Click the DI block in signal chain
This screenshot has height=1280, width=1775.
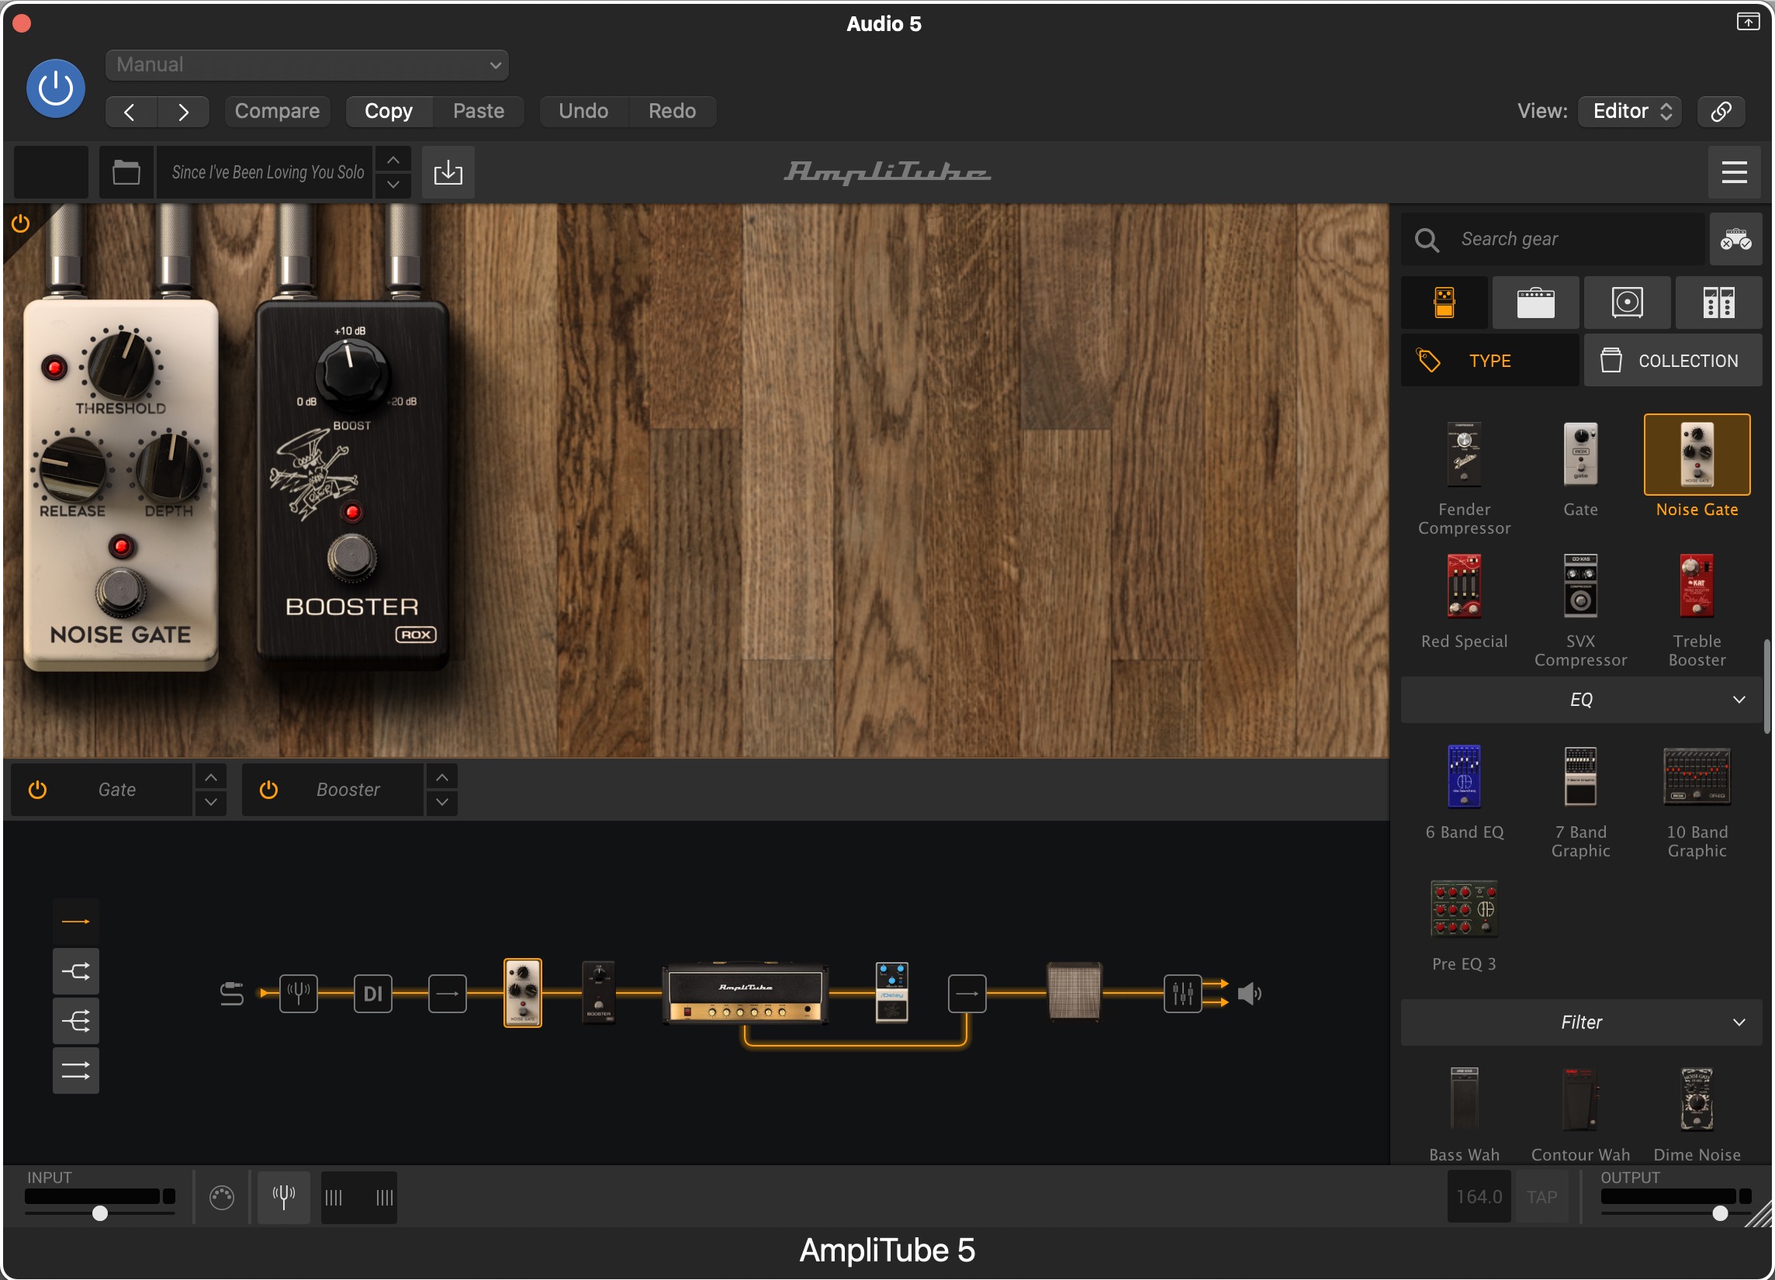tap(373, 995)
